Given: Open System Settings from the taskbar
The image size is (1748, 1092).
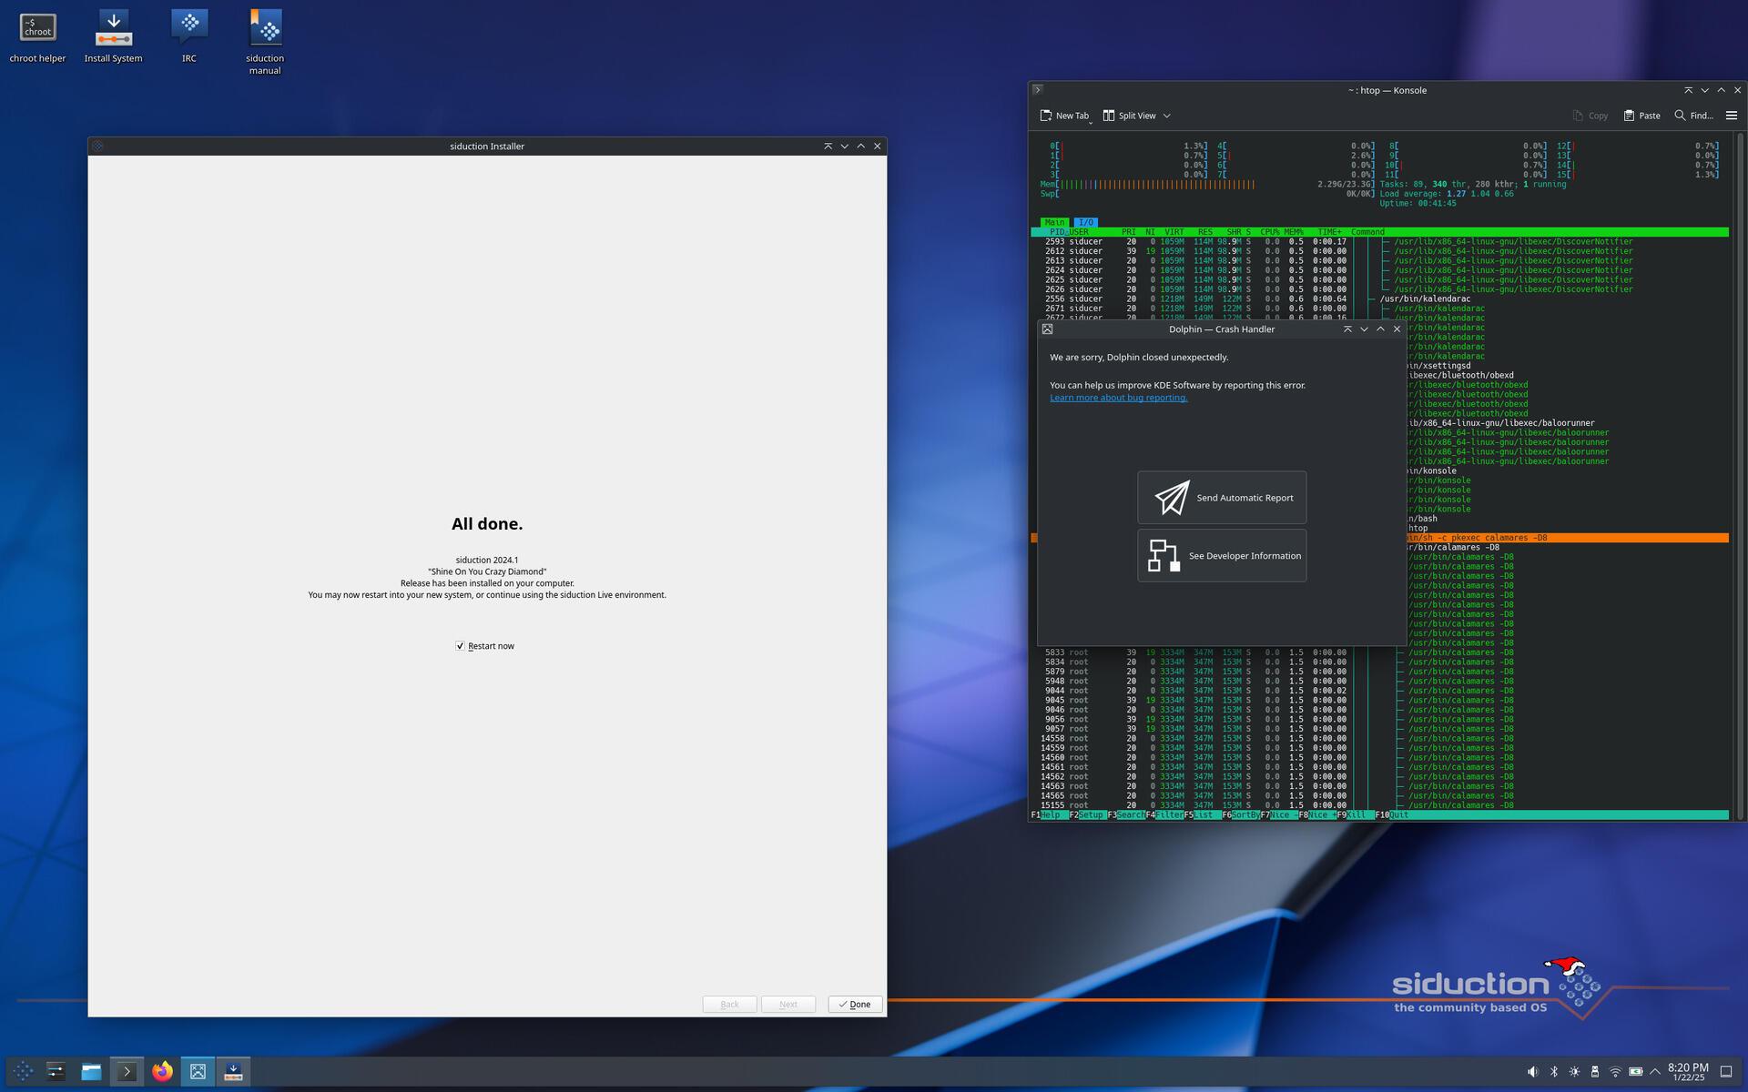Looking at the screenshot, I should point(56,1072).
